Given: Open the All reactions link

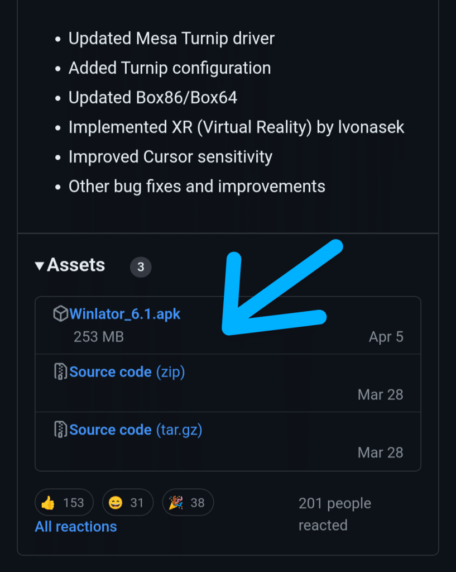Looking at the screenshot, I should (x=76, y=526).
